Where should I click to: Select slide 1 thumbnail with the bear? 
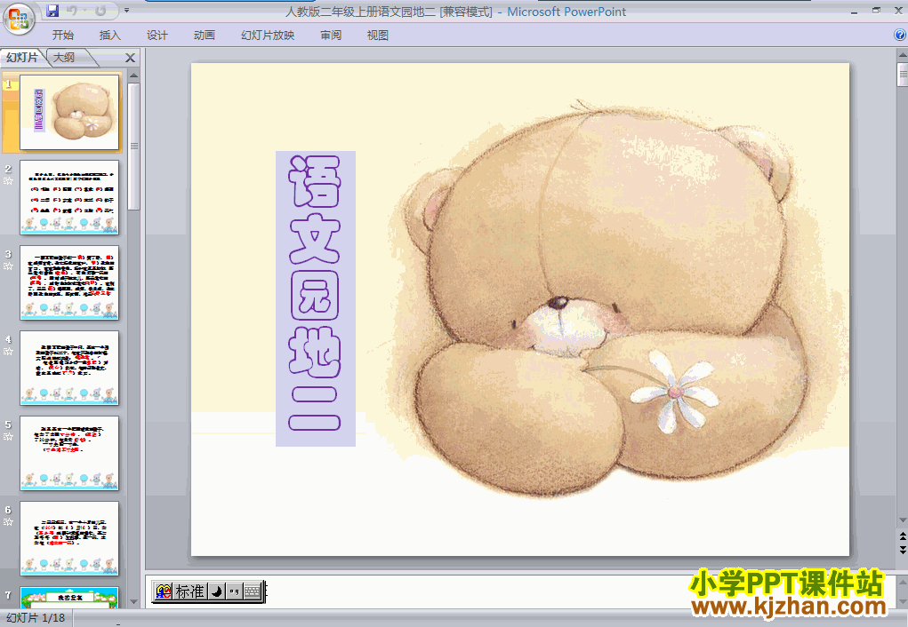click(69, 112)
